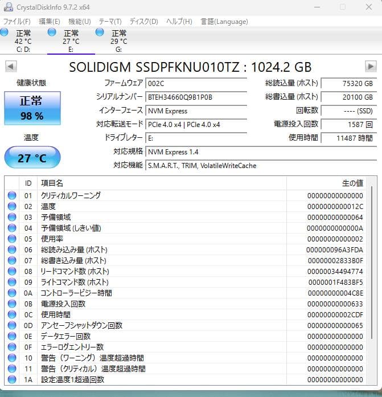The height and width of the screenshot is (397, 382).
Task: Open the 機能(U) menu
Action: [x=80, y=22]
